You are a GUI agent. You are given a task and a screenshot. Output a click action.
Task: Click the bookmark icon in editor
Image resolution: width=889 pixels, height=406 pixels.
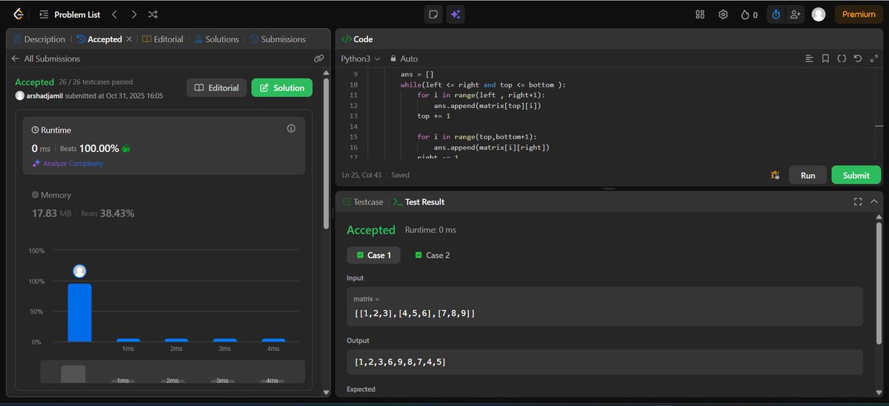(825, 59)
